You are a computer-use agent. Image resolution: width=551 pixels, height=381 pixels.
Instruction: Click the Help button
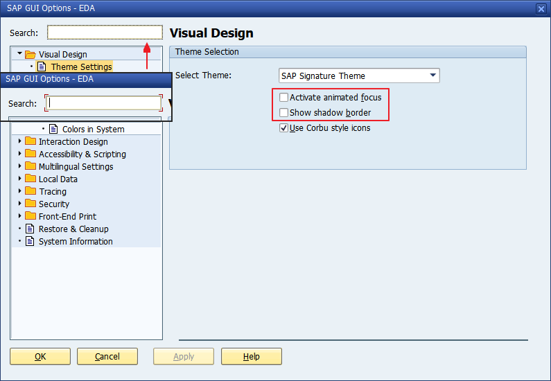pyautogui.click(x=252, y=357)
